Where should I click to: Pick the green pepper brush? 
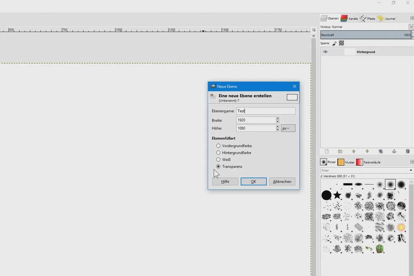tap(380, 248)
